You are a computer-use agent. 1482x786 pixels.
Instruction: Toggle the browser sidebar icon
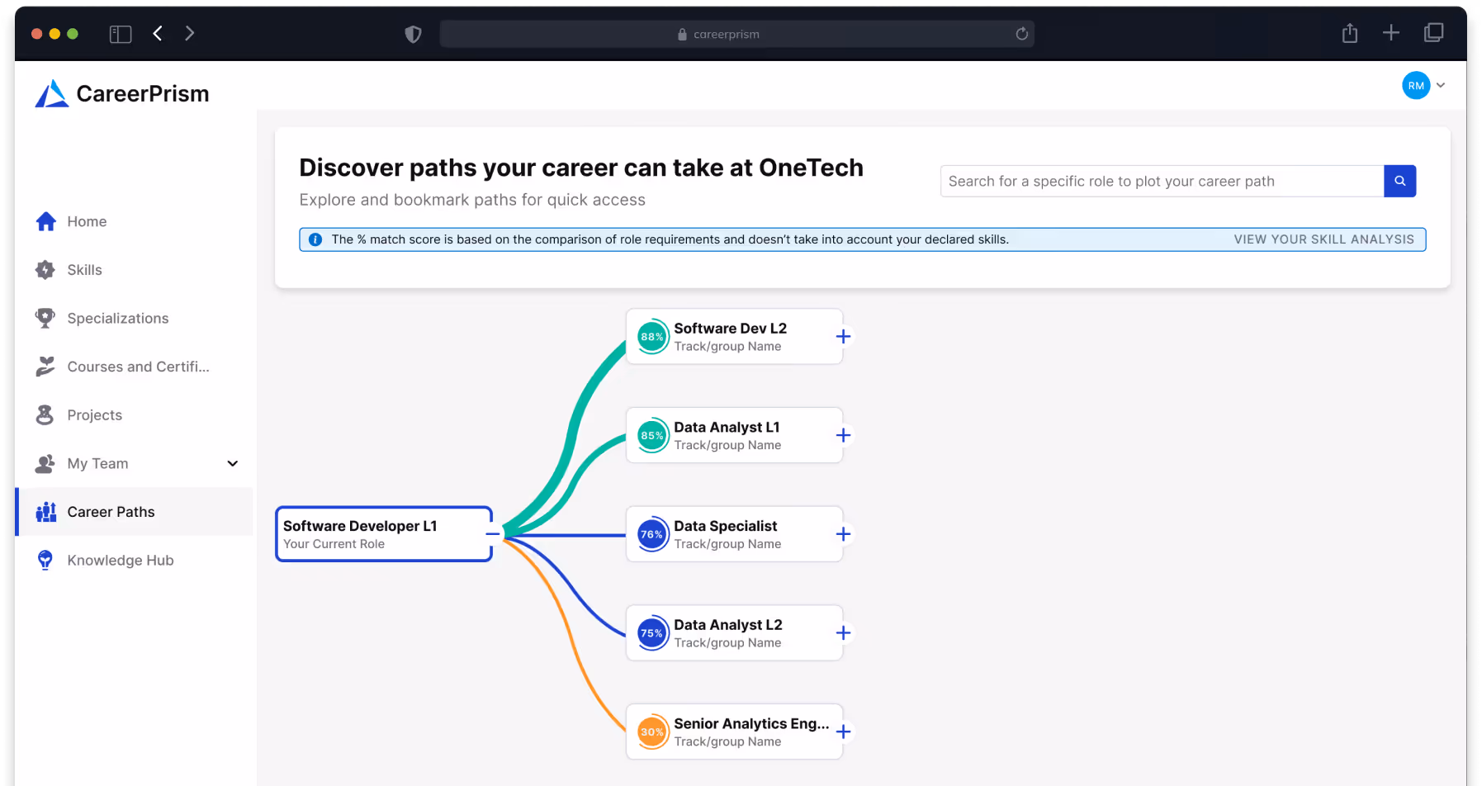[121, 34]
